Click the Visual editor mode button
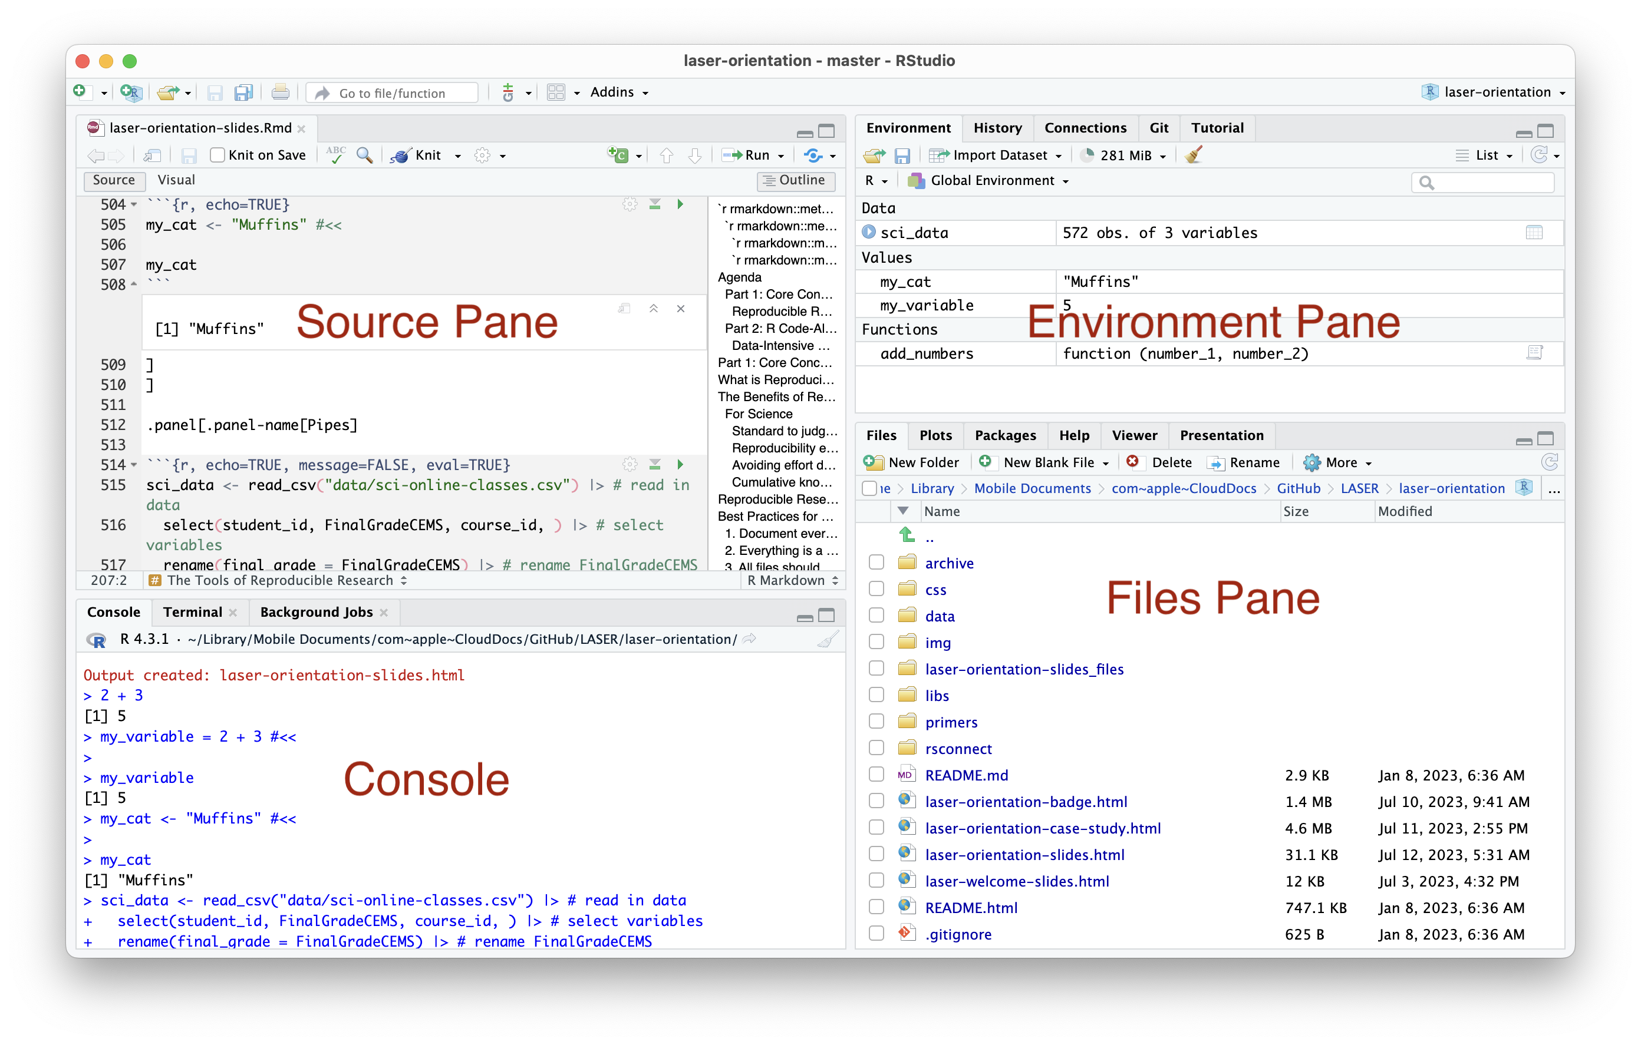The height and width of the screenshot is (1045, 1641). (x=176, y=180)
